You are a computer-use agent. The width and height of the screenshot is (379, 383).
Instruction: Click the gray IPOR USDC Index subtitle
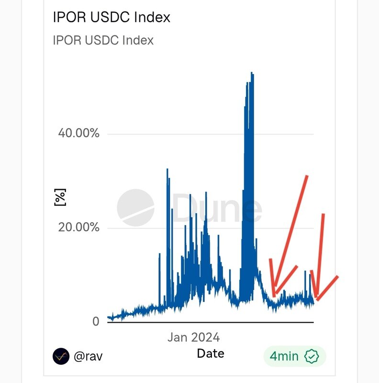pyautogui.click(x=103, y=40)
